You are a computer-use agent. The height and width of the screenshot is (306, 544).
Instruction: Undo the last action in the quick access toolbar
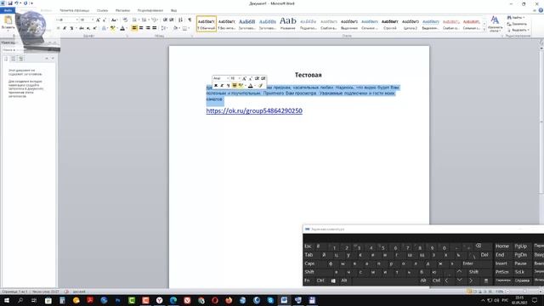tap(16, 3)
